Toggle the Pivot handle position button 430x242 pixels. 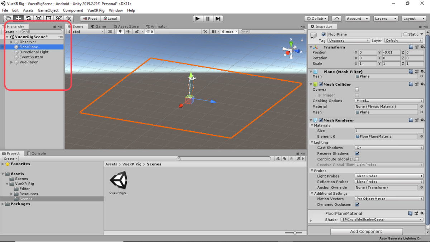tap(90, 18)
